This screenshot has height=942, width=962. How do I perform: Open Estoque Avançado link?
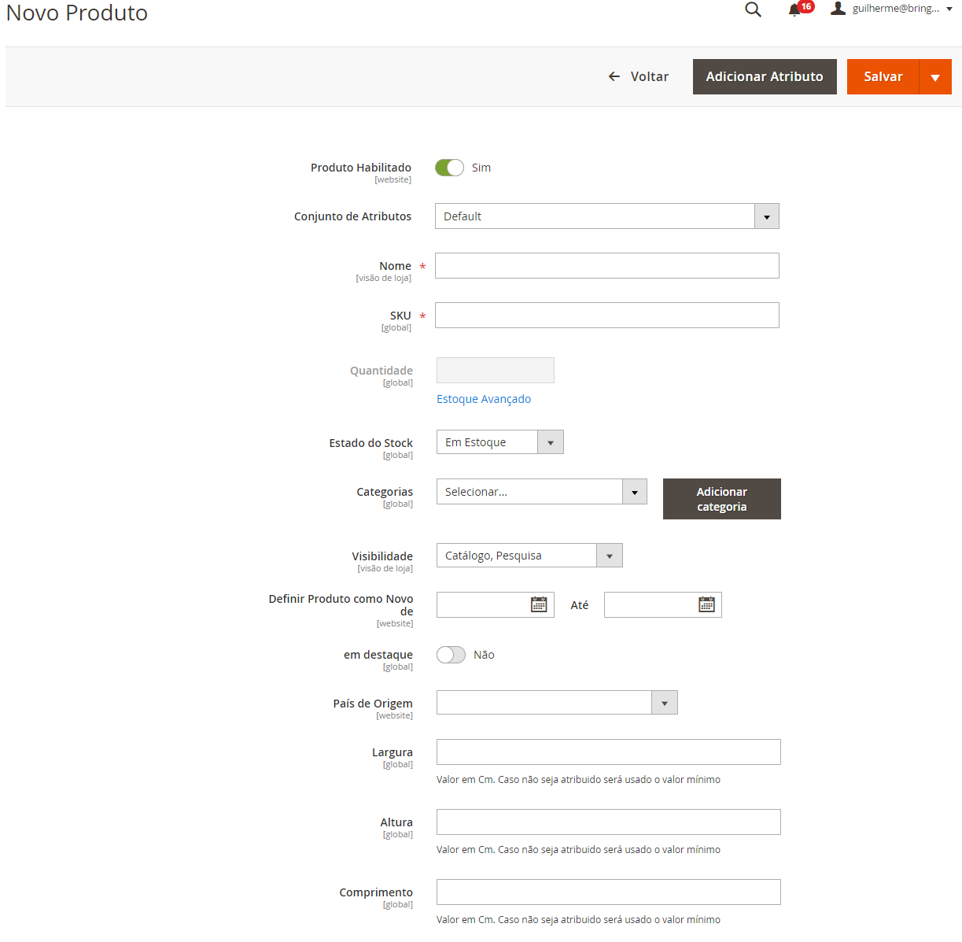(x=484, y=399)
